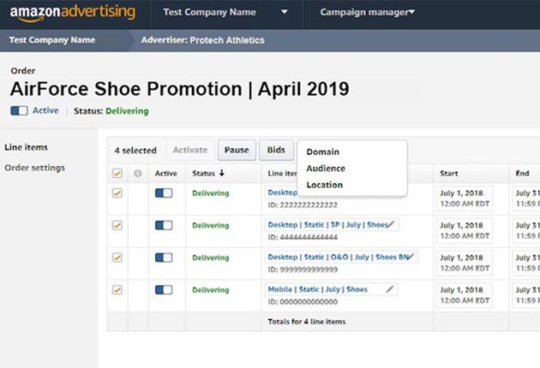Expand the Campaign manager menu
This screenshot has height=368, width=540.
coord(367,13)
